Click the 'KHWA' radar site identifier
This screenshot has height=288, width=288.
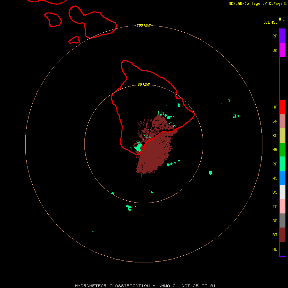(164, 286)
